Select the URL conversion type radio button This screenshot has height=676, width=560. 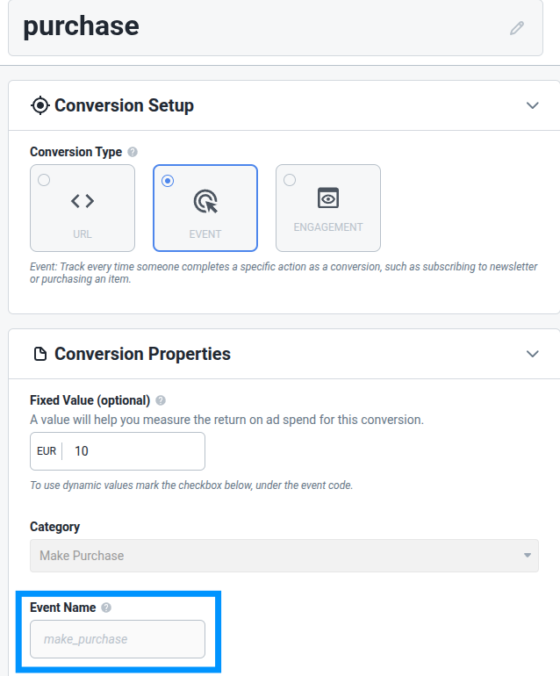[x=44, y=180]
